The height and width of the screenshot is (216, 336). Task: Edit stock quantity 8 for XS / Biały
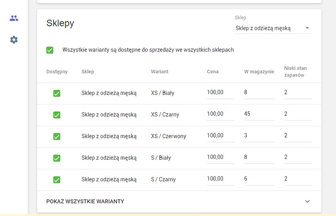tap(259, 93)
